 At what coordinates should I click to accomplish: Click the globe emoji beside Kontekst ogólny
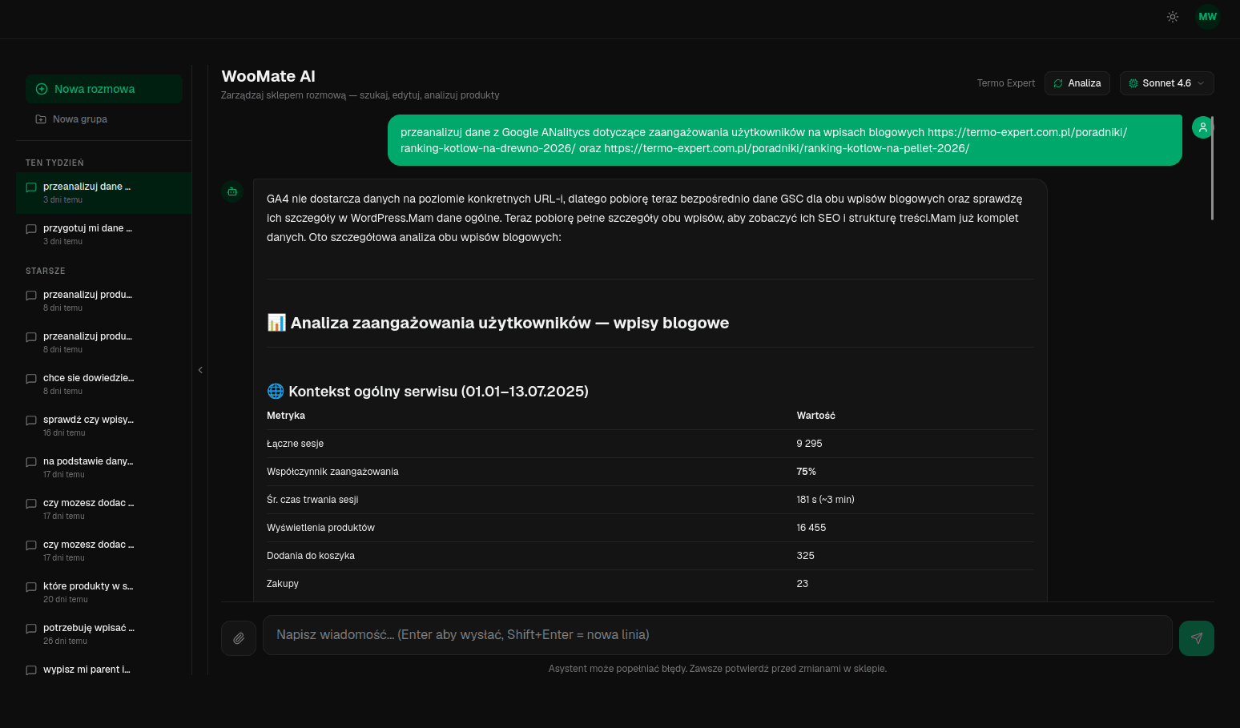(276, 391)
